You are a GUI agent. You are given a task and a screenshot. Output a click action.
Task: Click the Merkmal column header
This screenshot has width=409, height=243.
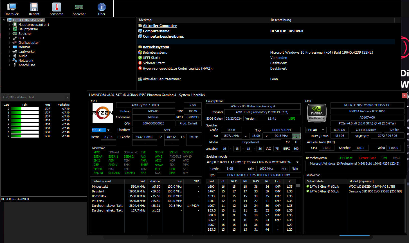(202, 20)
